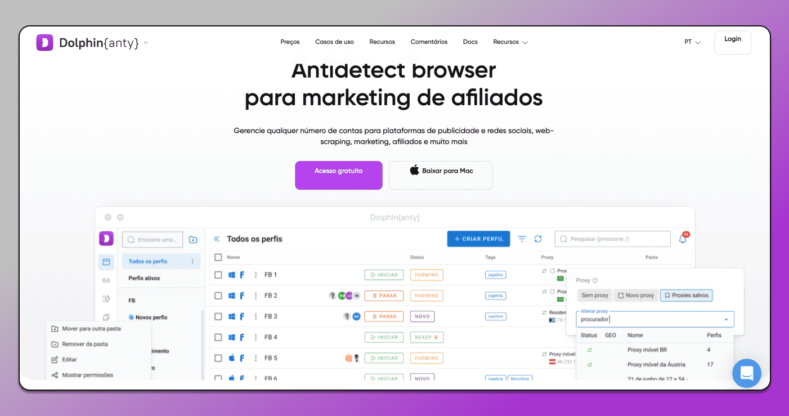Open notifications with the bell icon
Screen dimensions: 789x416
(x=683, y=239)
